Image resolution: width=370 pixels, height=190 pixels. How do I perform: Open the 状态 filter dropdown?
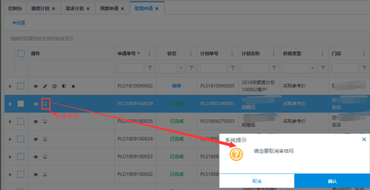point(181,68)
